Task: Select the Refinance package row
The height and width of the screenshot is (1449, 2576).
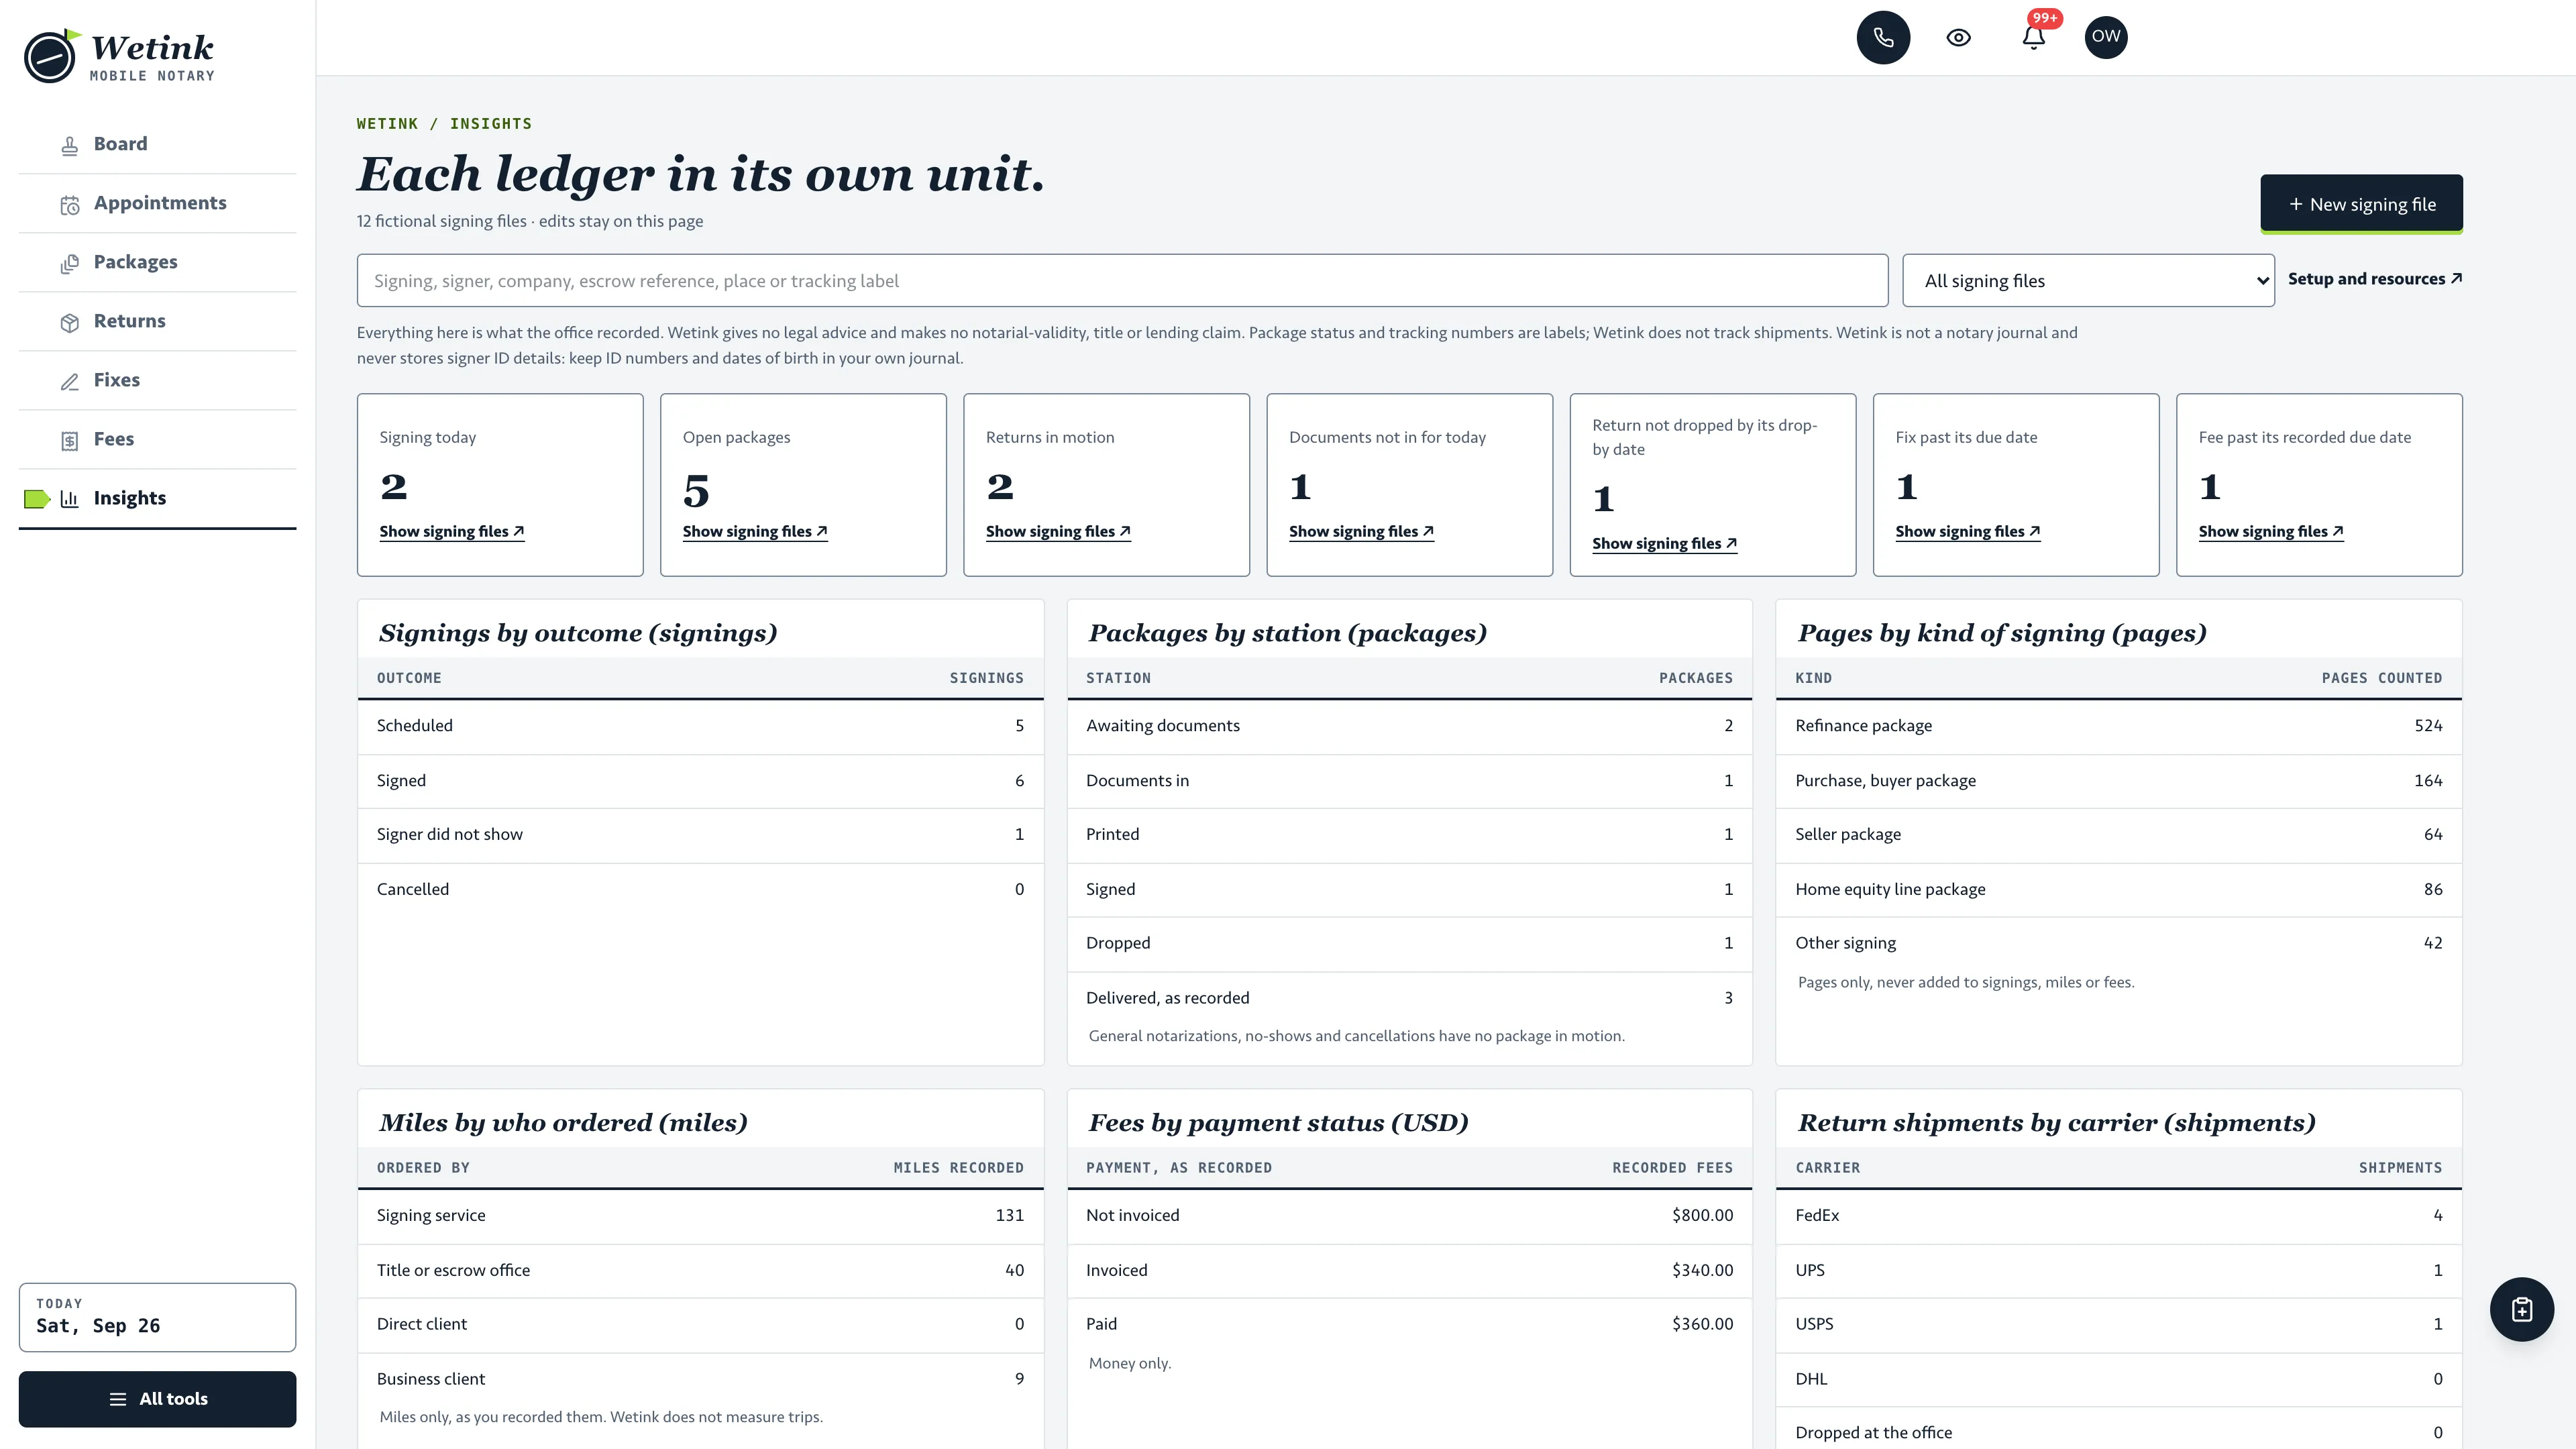Action: pyautogui.click(x=2118, y=726)
